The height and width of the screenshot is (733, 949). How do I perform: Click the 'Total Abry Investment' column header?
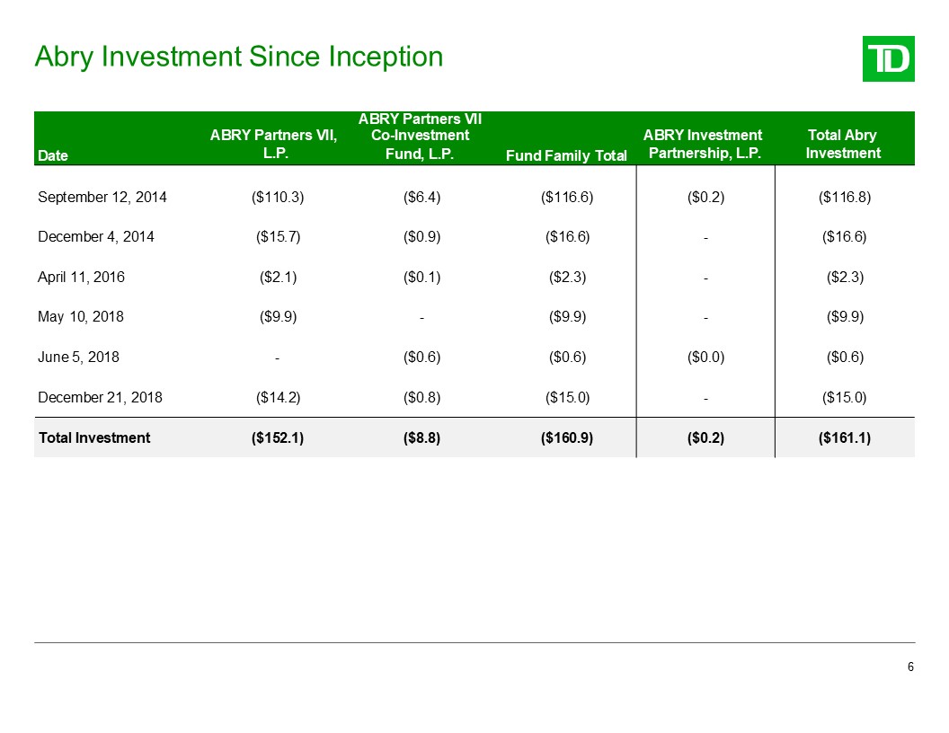842,144
